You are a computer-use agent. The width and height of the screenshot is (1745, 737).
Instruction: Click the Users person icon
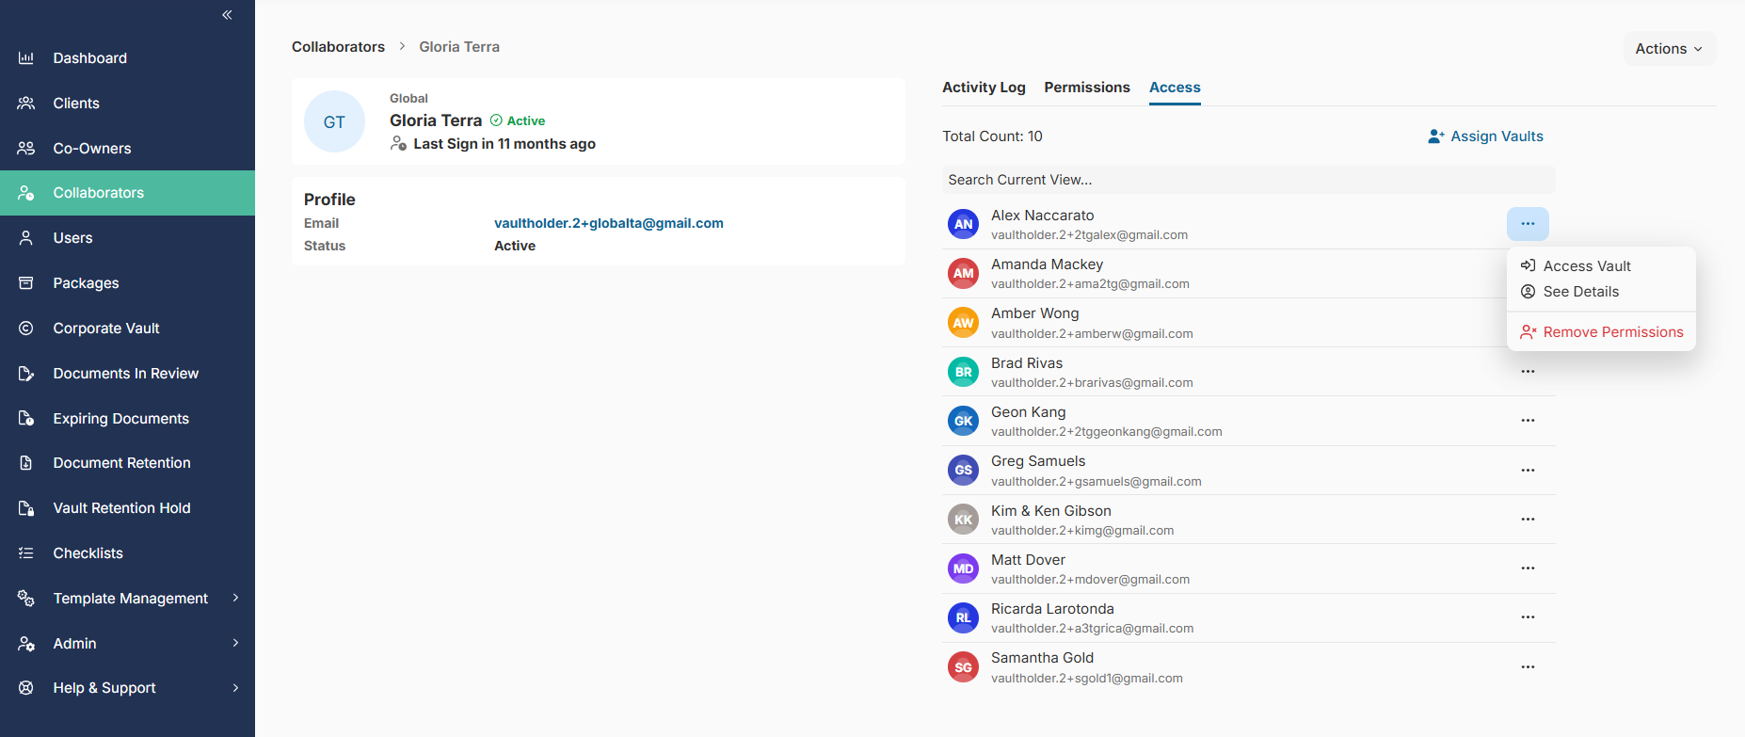tap(26, 238)
